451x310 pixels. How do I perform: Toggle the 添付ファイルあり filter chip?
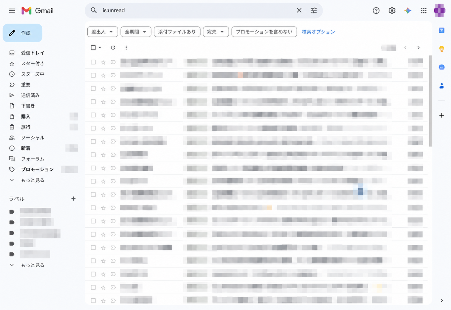pyautogui.click(x=177, y=32)
